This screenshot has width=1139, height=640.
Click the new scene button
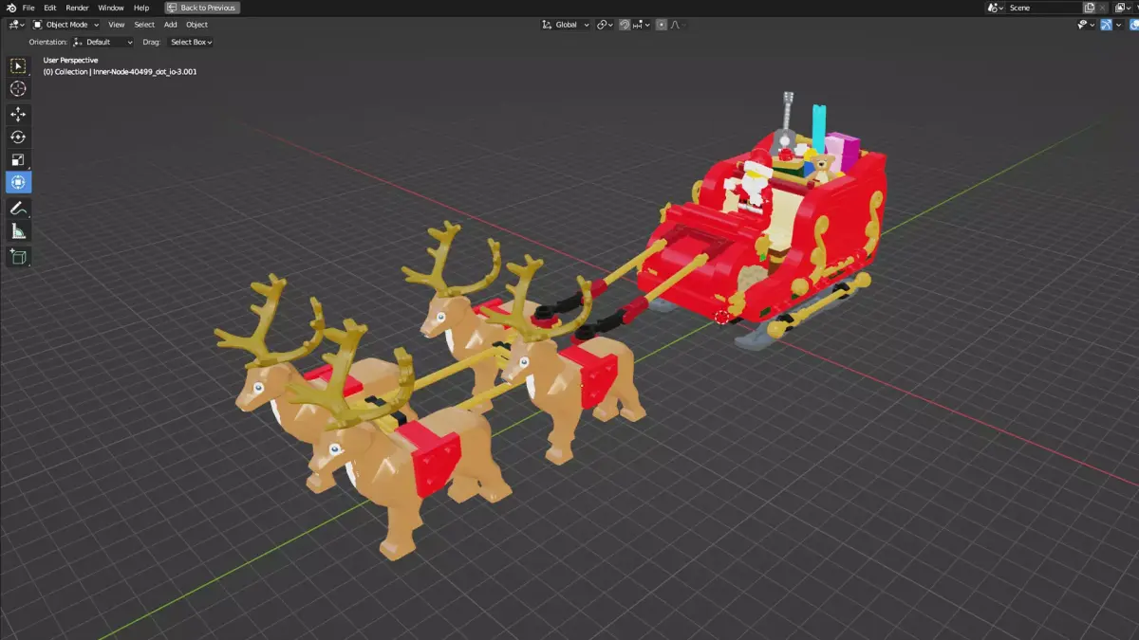[1090, 8]
